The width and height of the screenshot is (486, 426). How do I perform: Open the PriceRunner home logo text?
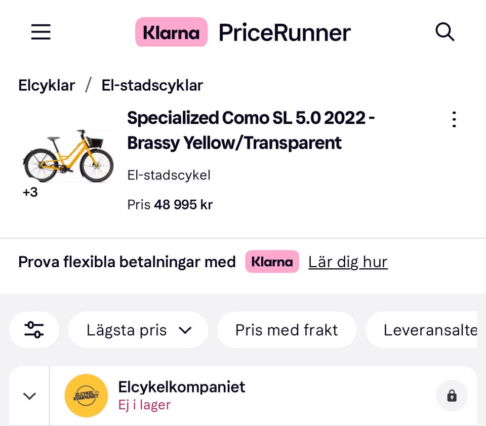tap(285, 32)
